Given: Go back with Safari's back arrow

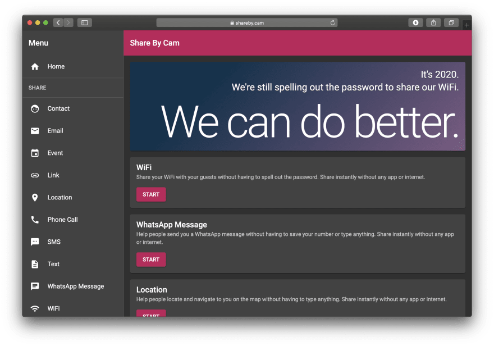Looking at the screenshot, I should click(58, 22).
